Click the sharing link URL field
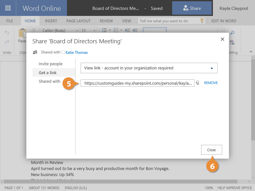 click(x=137, y=83)
